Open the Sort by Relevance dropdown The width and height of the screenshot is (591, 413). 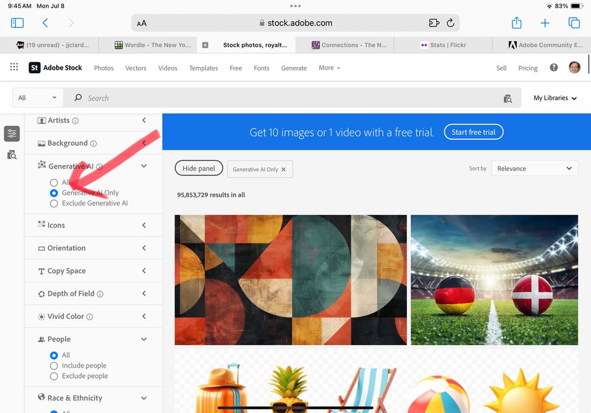click(x=534, y=169)
